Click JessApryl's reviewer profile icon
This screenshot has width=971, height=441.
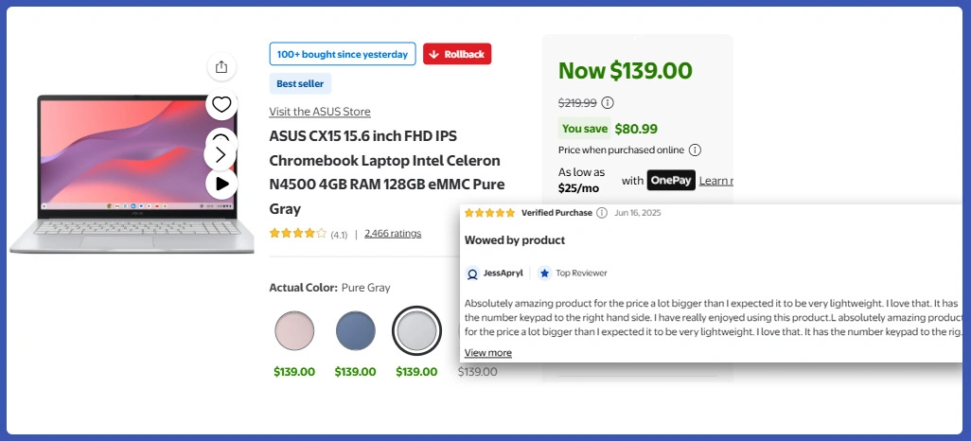pyautogui.click(x=473, y=273)
